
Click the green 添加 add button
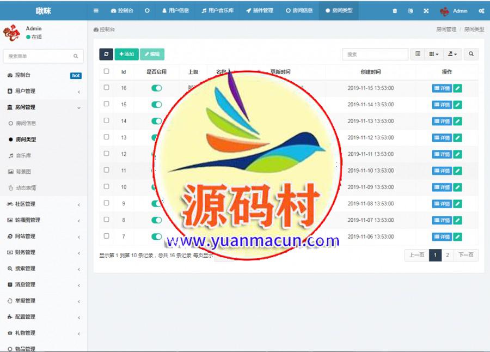click(126, 54)
